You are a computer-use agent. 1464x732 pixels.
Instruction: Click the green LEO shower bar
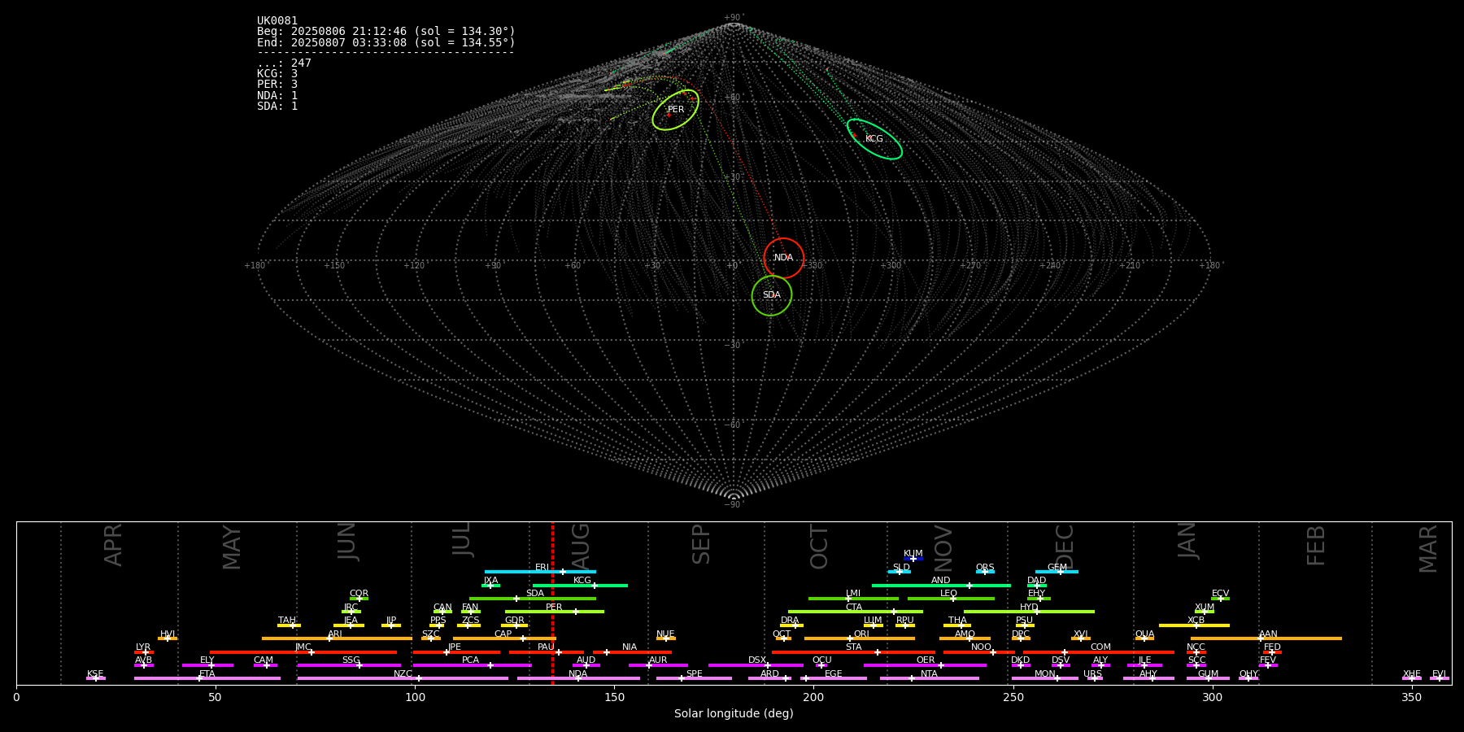tap(951, 599)
